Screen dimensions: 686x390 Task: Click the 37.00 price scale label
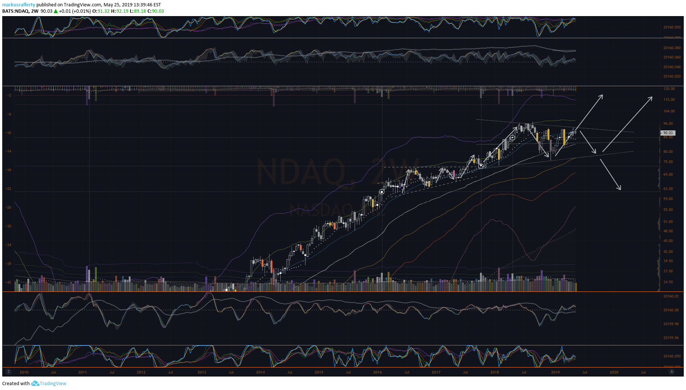tap(668, 271)
